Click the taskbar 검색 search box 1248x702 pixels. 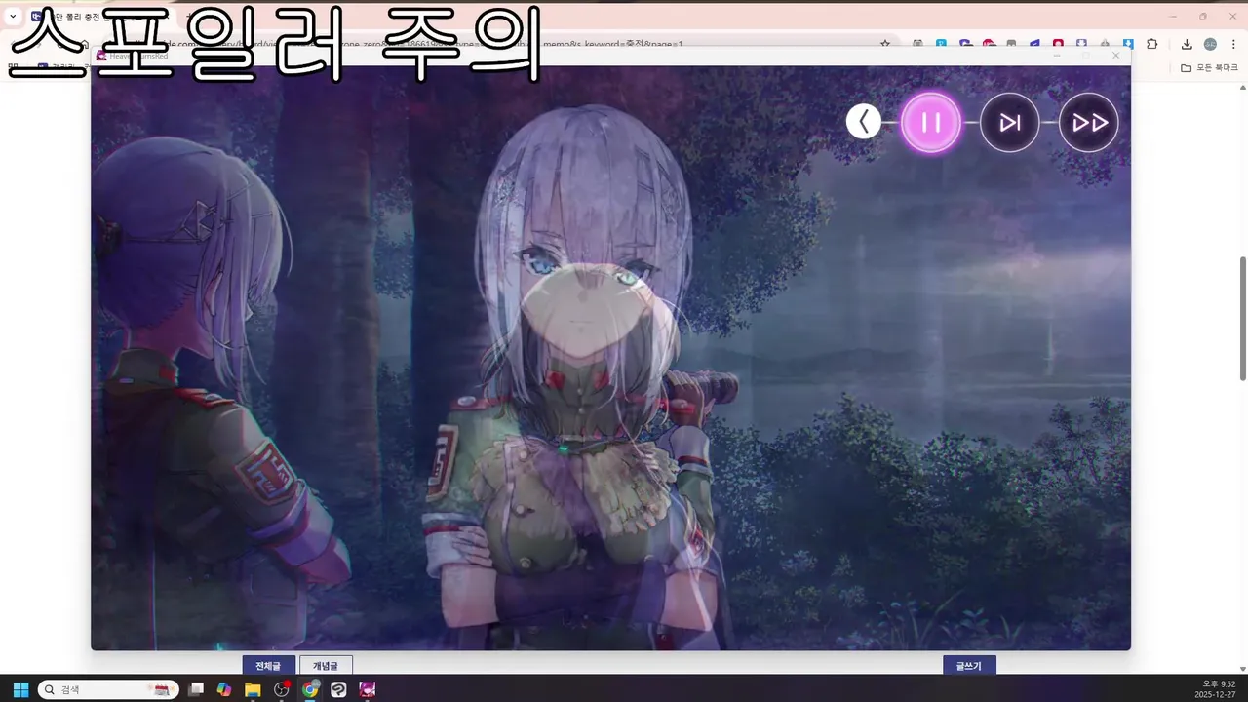click(x=108, y=689)
